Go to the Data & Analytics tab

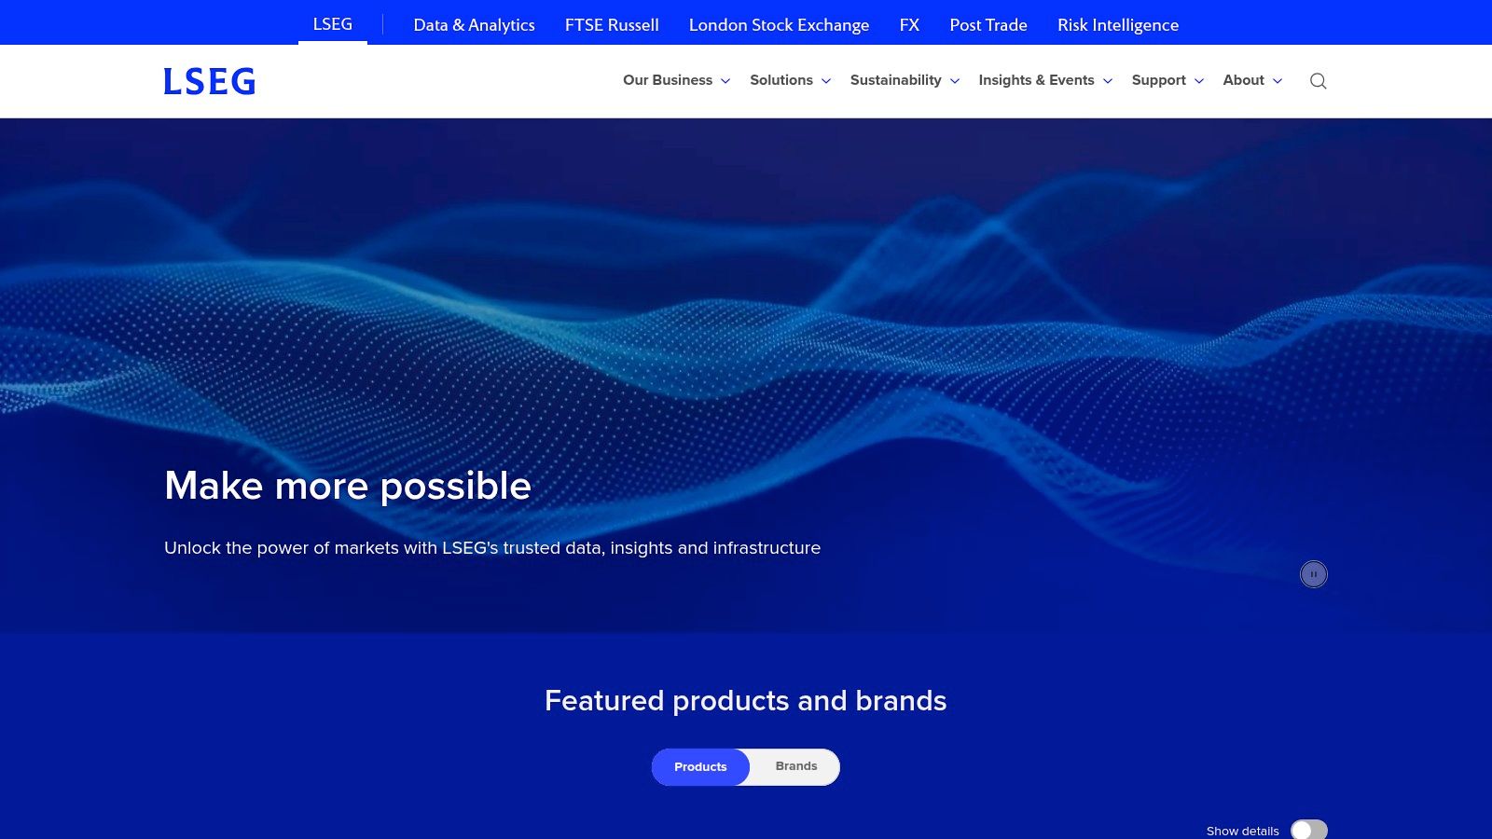pyautogui.click(x=474, y=25)
